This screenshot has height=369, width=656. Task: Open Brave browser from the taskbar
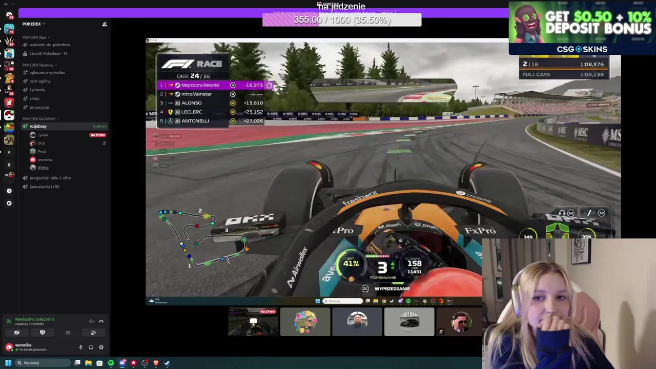(x=156, y=363)
